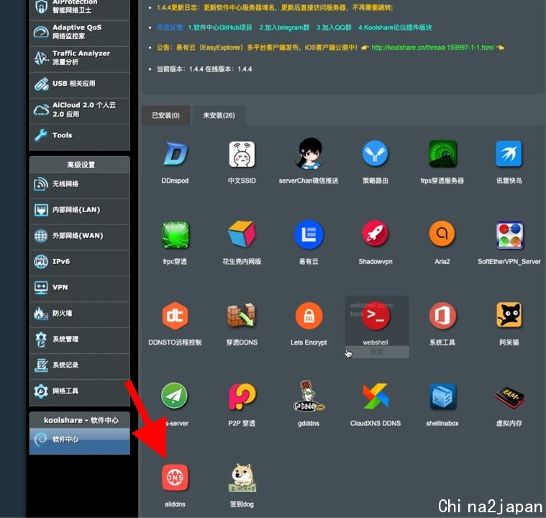Open 网络工具 in sidebar
Screen dimensions: 546x518
80,391
